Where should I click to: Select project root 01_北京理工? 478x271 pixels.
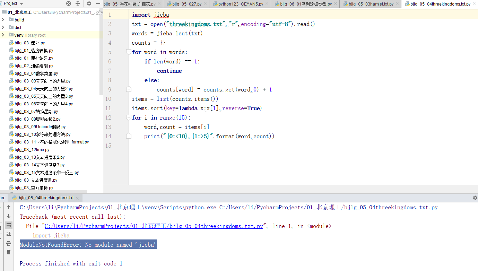[x=19, y=12]
